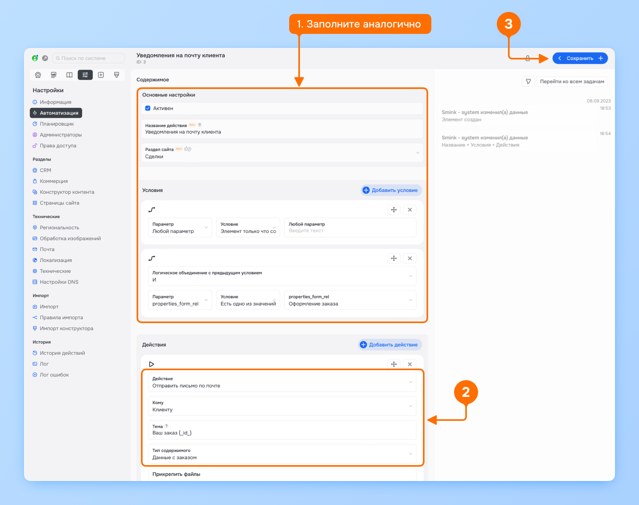The width and height of the screenshot is (639, 505).
Task: Click the external link arrow icon
Action: coord(45,58)
